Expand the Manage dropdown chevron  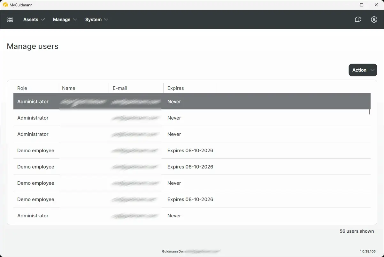(76, 19)
